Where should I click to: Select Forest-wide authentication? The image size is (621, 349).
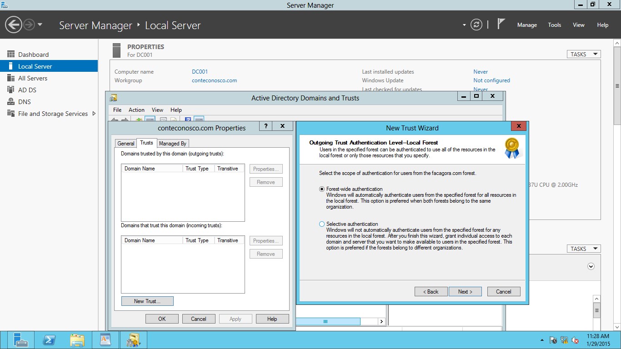(x=322, y=189)
